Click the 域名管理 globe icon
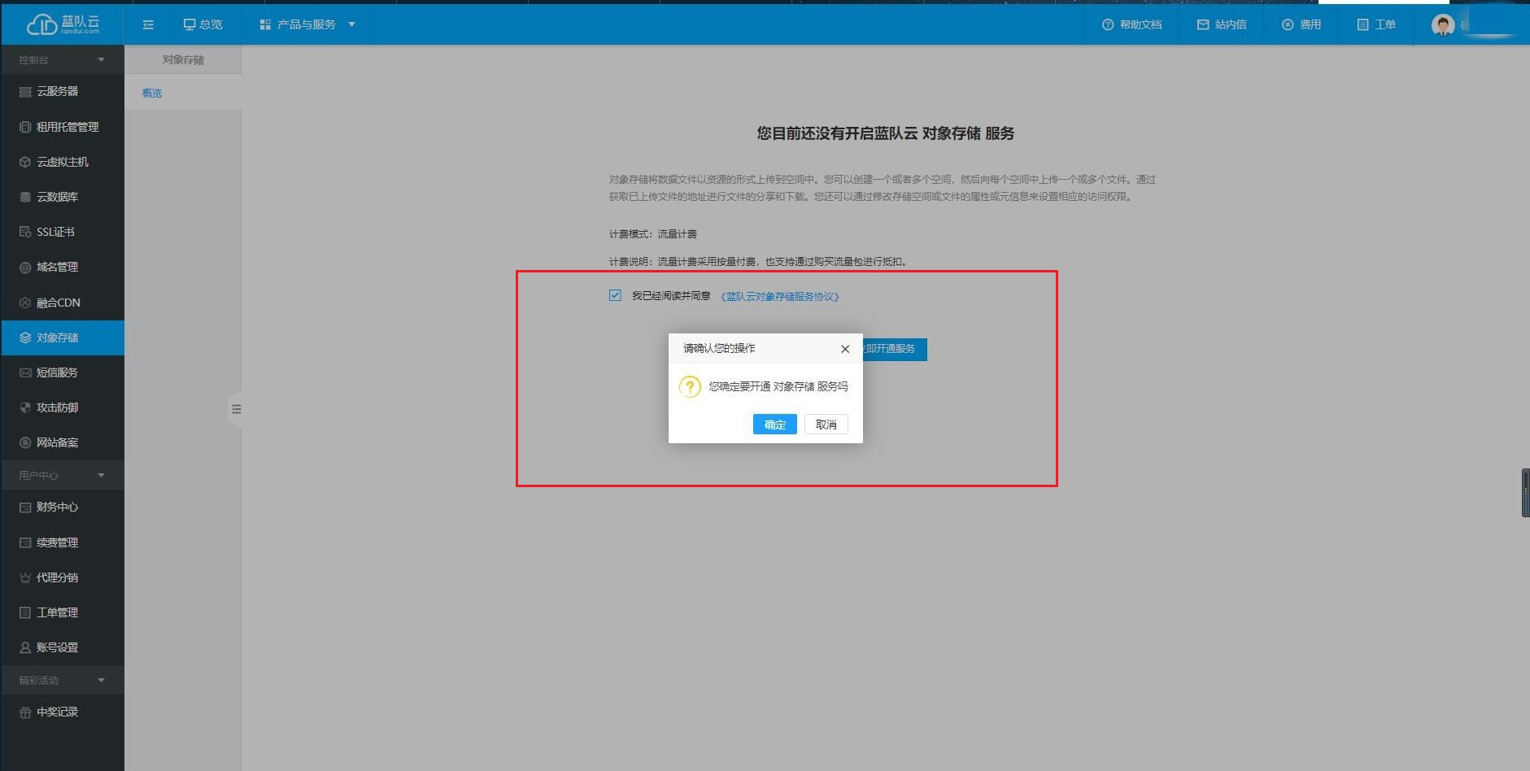Screen dimensions: 1530x771 pos(25,267)
